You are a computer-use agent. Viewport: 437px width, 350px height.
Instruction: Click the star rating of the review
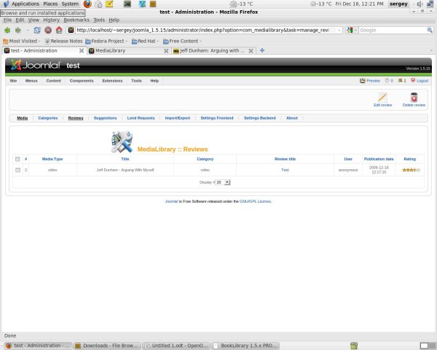(x=411, y=170)
